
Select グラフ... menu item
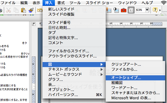[x=74, y=79]
